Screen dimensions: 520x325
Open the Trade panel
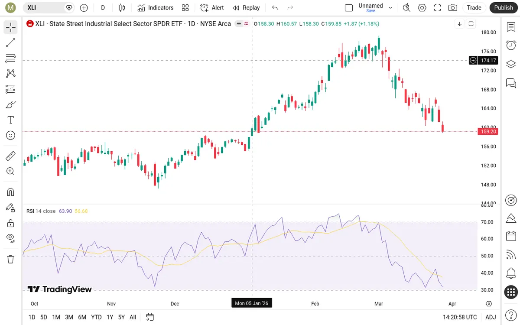coord(474,8)
